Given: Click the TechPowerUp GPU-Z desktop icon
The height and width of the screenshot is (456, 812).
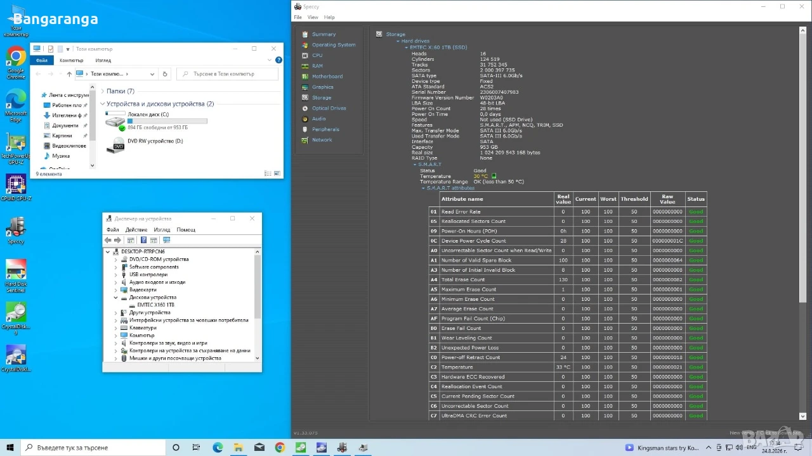Looking at the screenshot, I should point(16,149).
